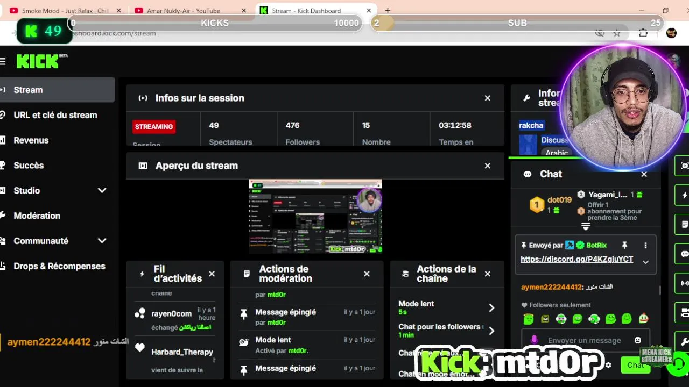
Task: Close the Actions de modération panel
Action: (367, 274)
